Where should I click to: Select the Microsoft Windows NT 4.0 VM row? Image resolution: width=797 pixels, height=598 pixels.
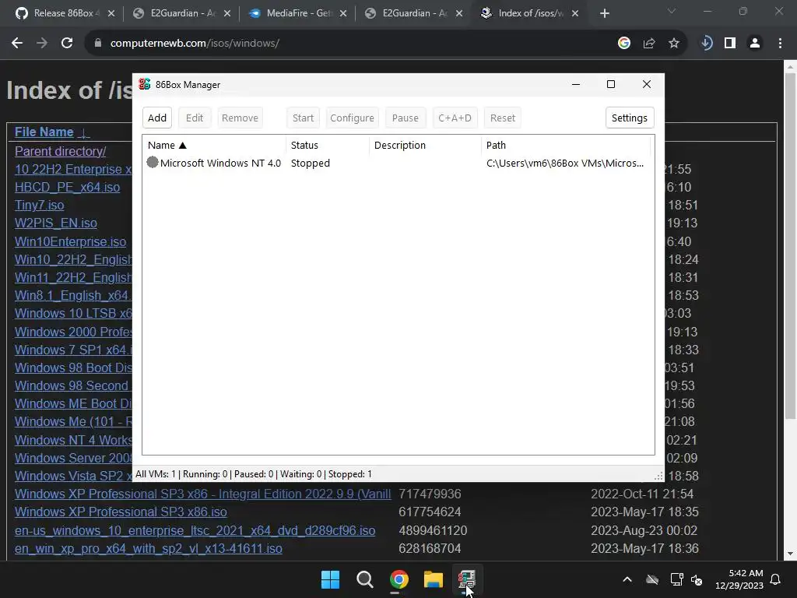[398, 164]
